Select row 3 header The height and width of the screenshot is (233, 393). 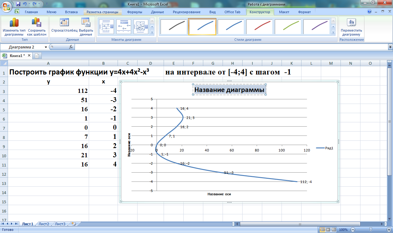tap(4, 91)
